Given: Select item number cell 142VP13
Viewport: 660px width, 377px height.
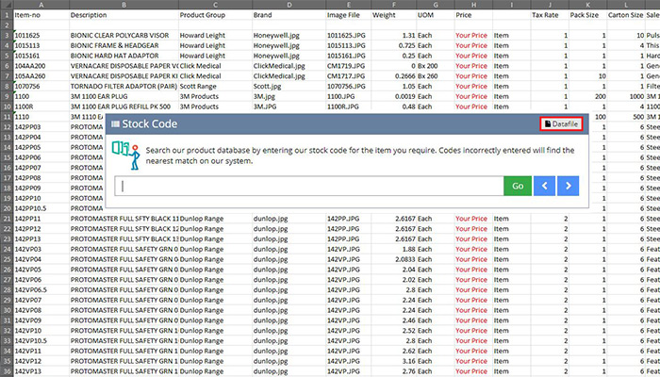Looking at the screenshot, I should (41, 371).
